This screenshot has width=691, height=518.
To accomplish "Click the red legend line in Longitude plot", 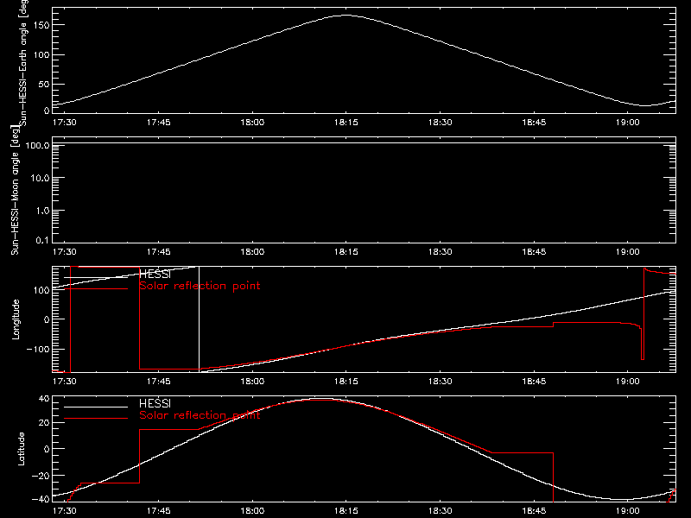I will (x=96, y=289).
